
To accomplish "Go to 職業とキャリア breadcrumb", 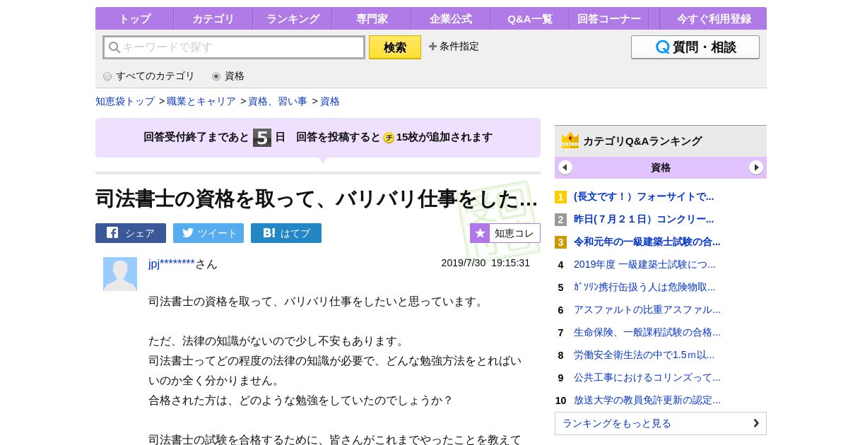I will click(x=201, y=101).
